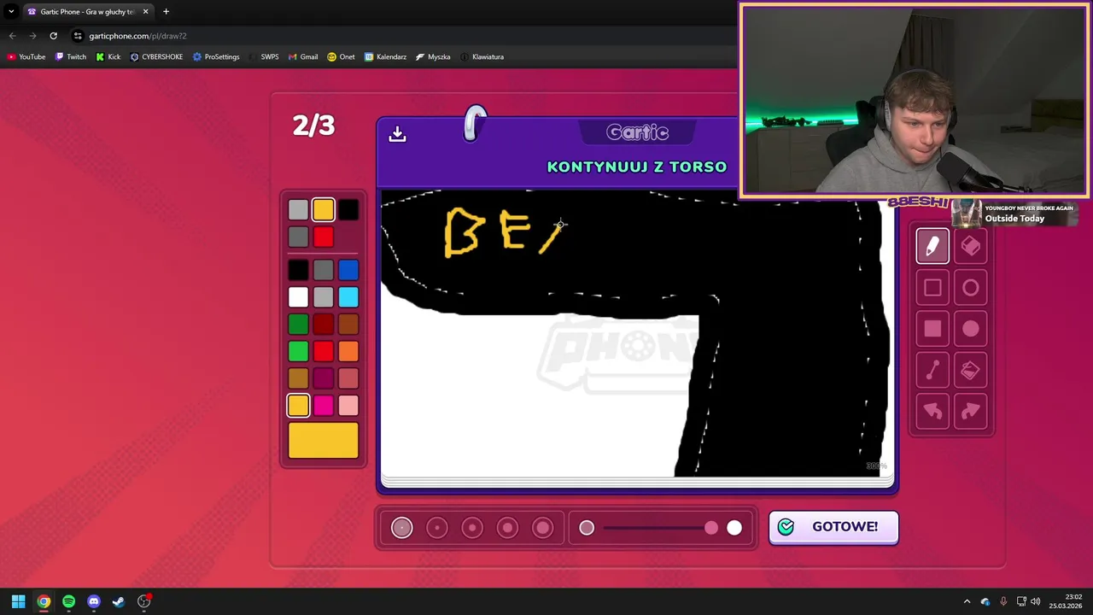Select the second-smallest brush size
1093x615 pixels.
pyautogui.click(x=437, y=528)
